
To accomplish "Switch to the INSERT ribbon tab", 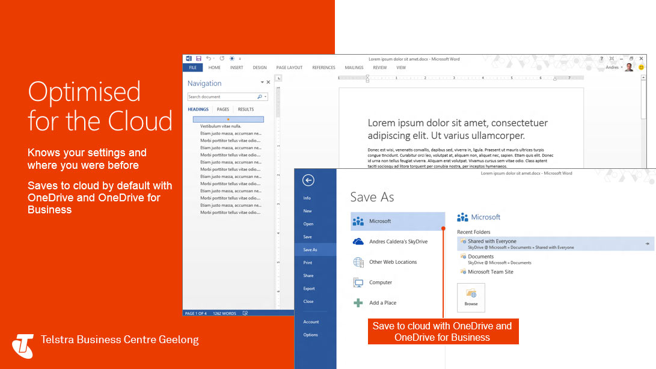I will [236, 67].
